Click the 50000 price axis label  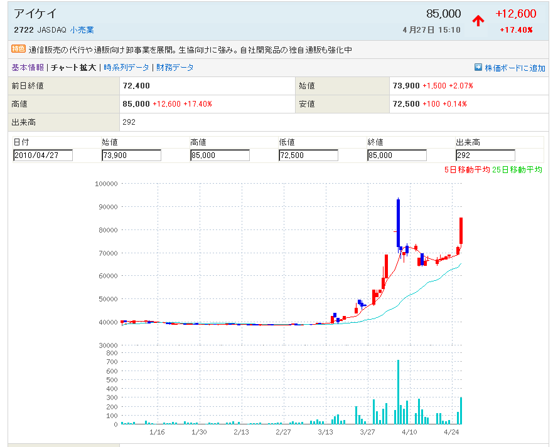tap(108, 299)
